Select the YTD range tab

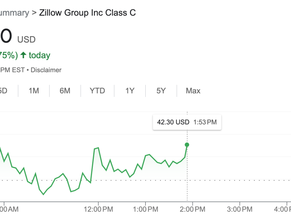click(97, 91)
